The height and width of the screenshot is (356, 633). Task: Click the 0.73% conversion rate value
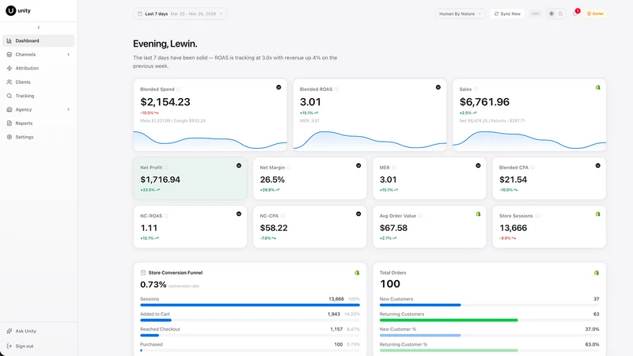point(154,285)
